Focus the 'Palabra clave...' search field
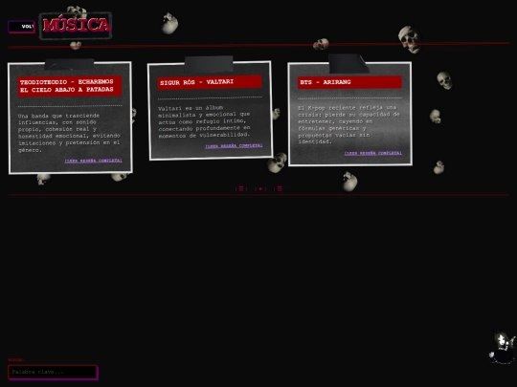Screen dimensions: 517x387 click(x=53, y=372)
